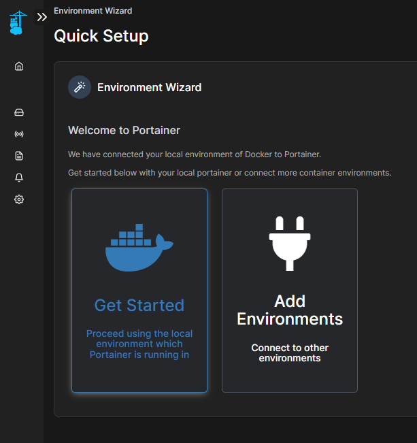Open the Settings gear icon in the sidebar

point(19,199)
